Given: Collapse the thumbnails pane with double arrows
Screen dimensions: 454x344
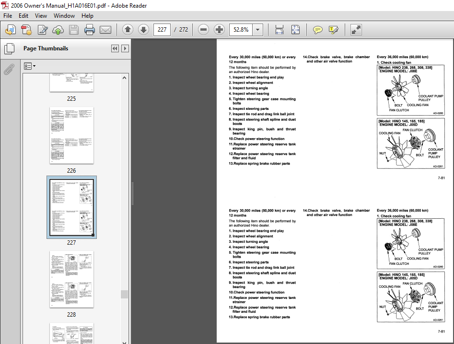Looking at the screenshot, I should pos(115,48).
